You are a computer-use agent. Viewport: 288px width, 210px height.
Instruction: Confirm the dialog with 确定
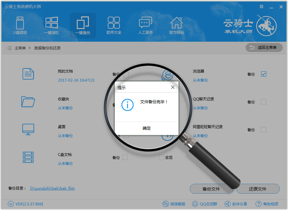(x=146, y=128)
